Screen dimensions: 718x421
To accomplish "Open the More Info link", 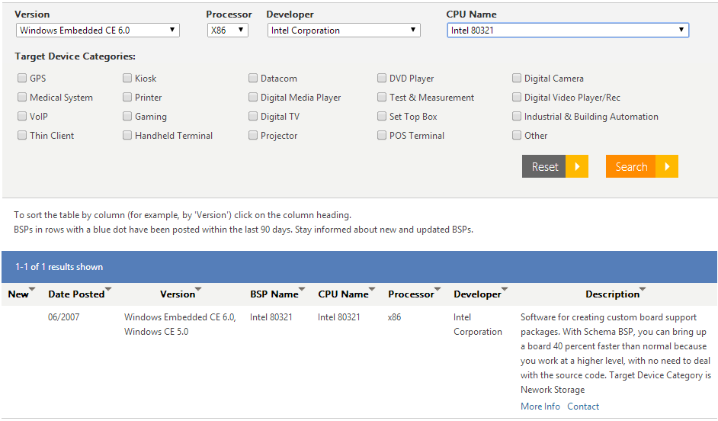I will pos(540,407).
